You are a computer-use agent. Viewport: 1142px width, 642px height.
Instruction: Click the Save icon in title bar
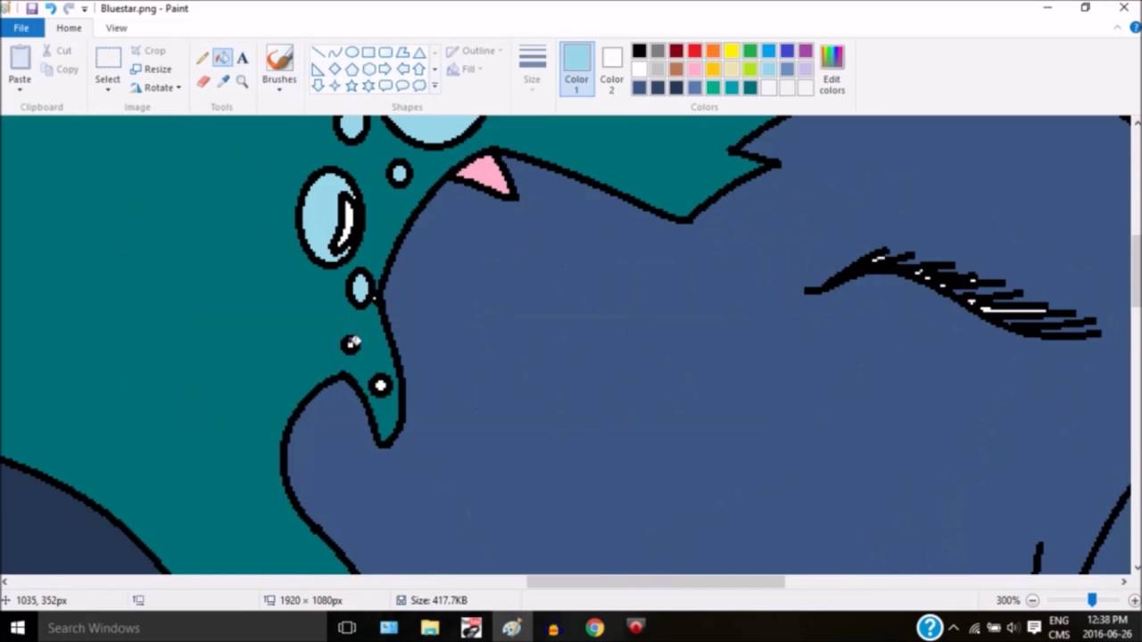pyautogui.click(x=32, y=8)
